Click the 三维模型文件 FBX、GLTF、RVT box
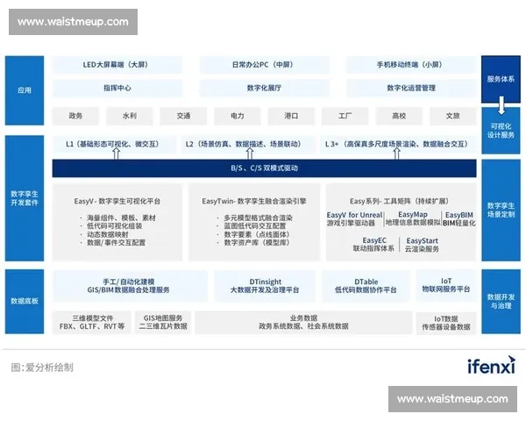Screen dimensions: 526x421 point(91,322)
